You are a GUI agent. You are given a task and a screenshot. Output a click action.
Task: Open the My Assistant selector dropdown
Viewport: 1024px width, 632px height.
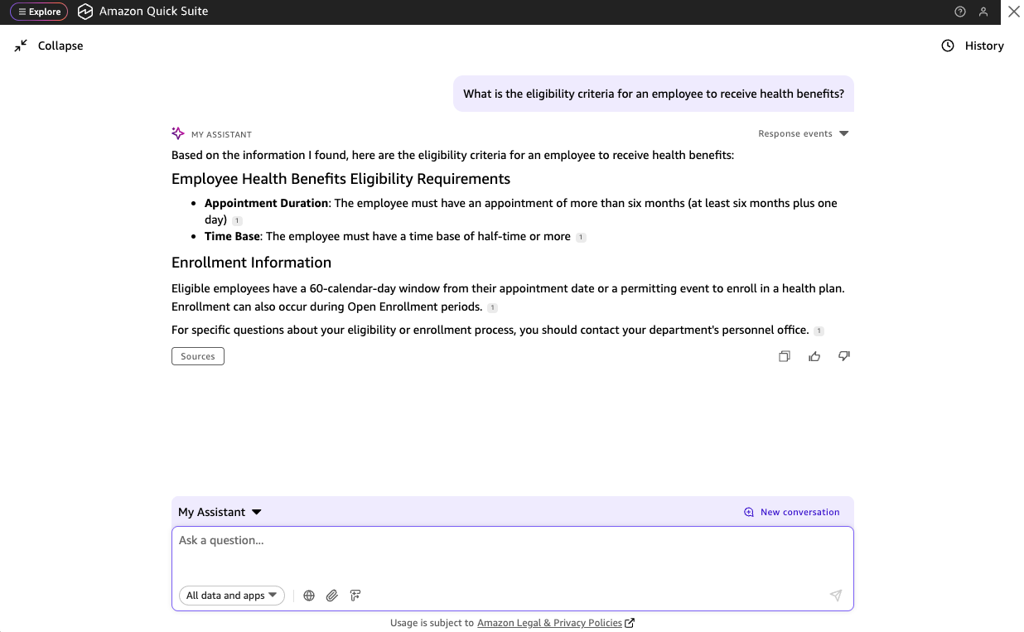(x=220, y=512)
